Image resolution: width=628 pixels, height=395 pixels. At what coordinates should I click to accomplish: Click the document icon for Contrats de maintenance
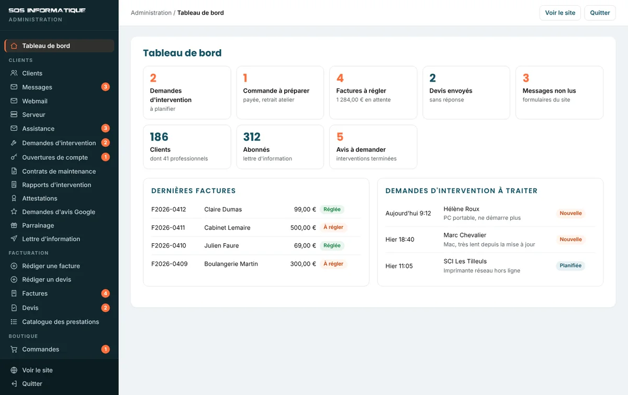click(x=14, y=171)
